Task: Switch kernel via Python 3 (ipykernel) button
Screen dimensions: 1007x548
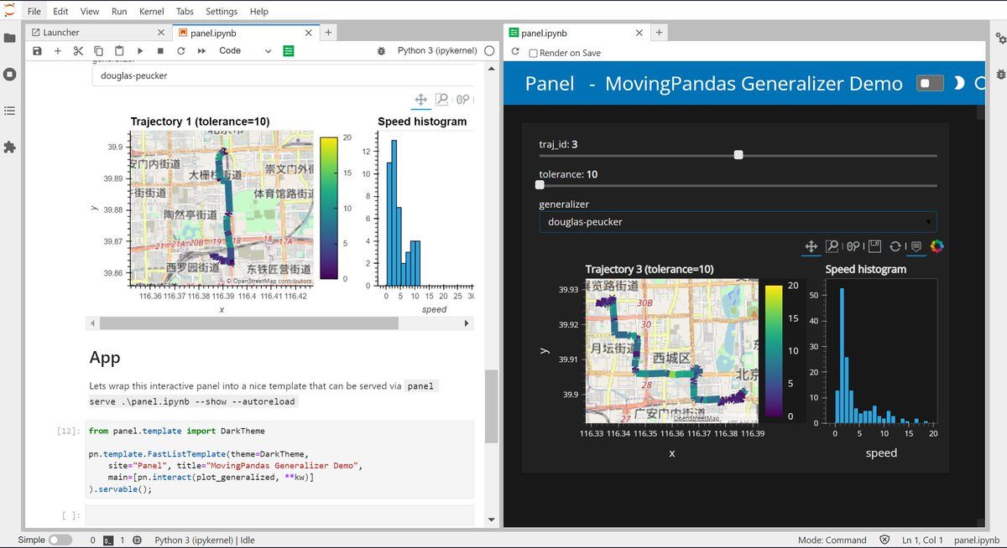Action: (436, 51)
